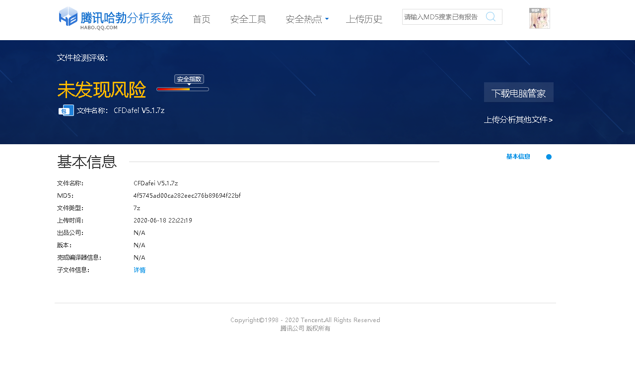Image resolution: width=635 pixels, height=391 pixels.
Task: Click the 下载电脑管家 button
Action: pos(519,92)
